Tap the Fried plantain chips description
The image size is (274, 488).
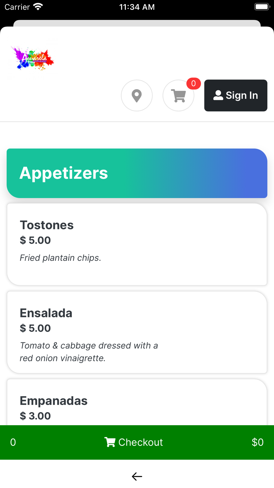(x=61, y=258)
